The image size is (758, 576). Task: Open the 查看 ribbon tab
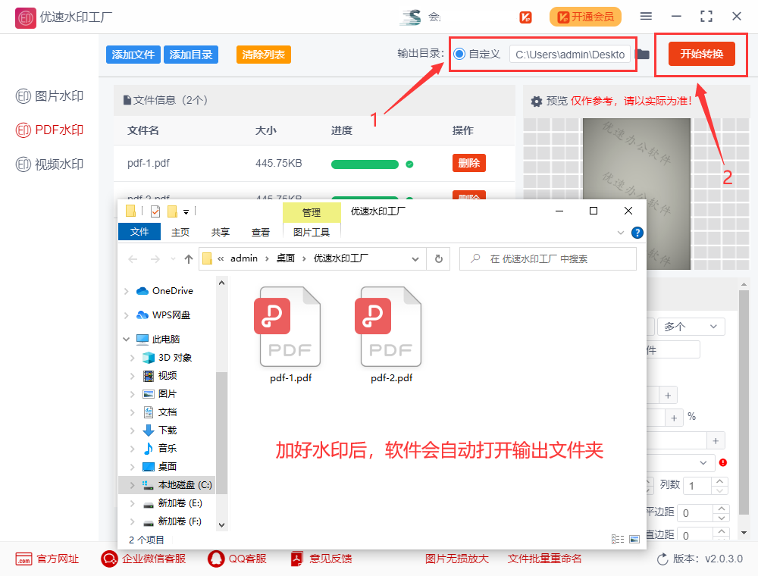point(261,233)
